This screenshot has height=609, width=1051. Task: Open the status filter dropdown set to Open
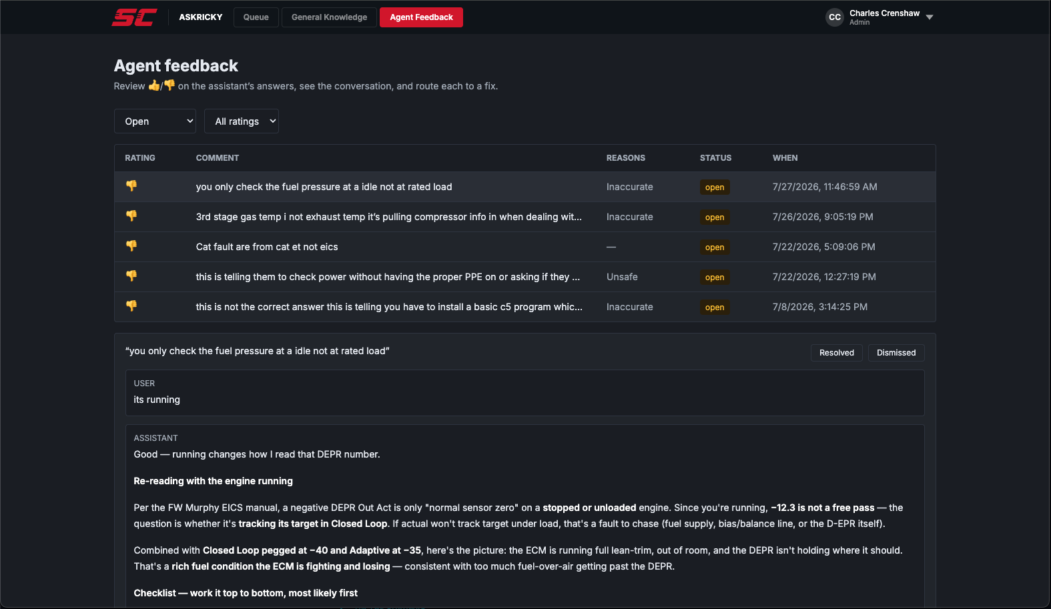pos(155,121)
